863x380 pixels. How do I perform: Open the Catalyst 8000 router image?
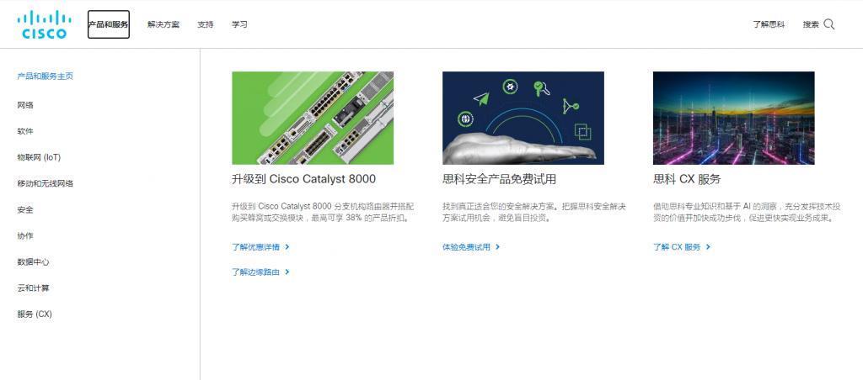click(x=313, y=118)
